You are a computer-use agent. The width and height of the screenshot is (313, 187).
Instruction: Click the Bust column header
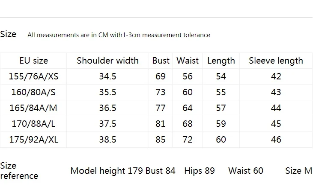(161, 61)
